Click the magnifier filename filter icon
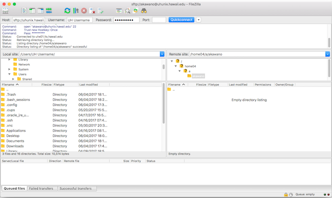The width and height of the screenshot is (332, 198). click(127, 10)
